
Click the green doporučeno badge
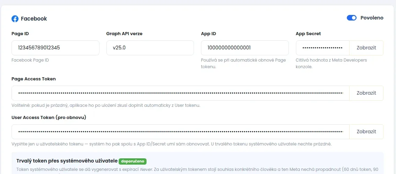click(133, 161)
